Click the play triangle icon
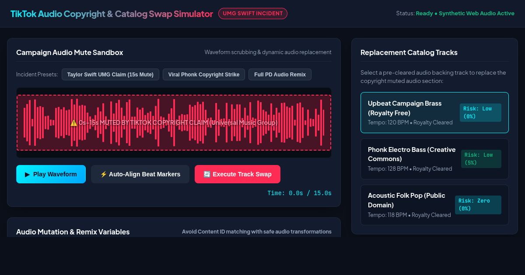The image size is (525, 275). coord(28,174)
